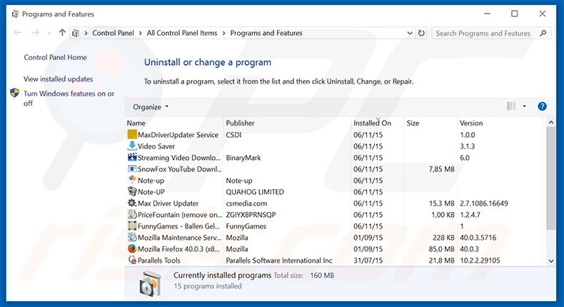Image resolution: width=564 pixels, height=307 pixels.
Task: Expand the address bar history dropdown
Action: tap(410, 33)
